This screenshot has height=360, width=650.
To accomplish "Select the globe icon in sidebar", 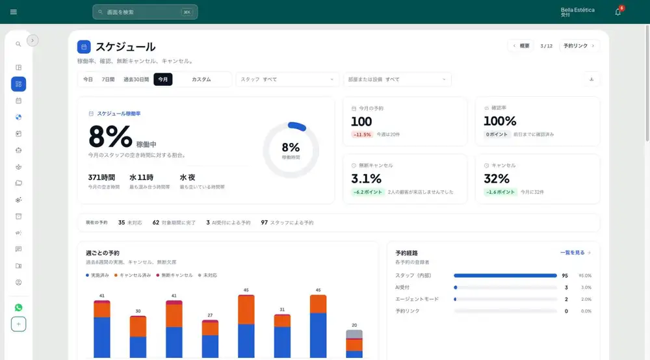I will pyautogui.click(x=19, y=117).
